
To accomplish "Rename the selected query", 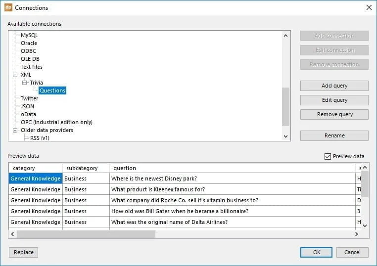I will click(334, 135).
